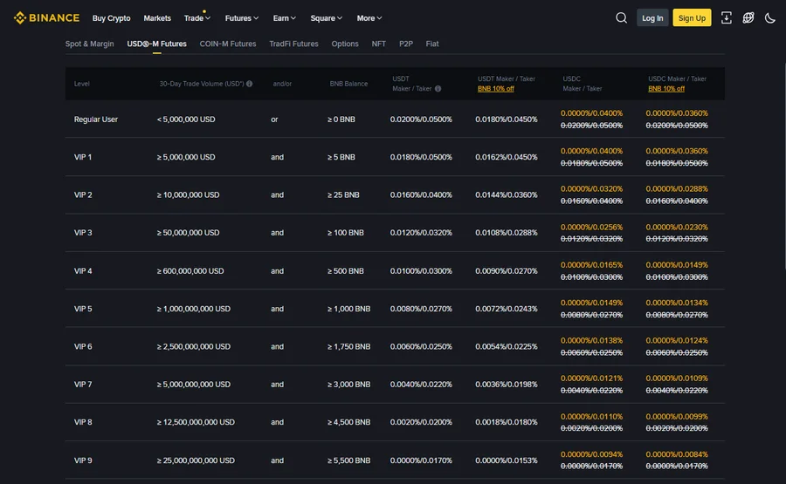Click the '≥ 25 BNB' balance cell

343,194
